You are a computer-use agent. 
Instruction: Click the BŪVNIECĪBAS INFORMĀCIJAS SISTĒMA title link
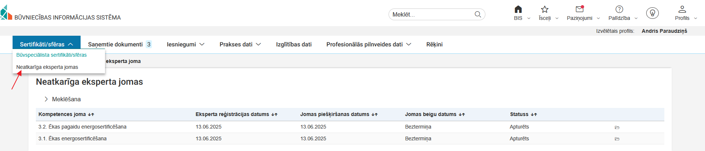pos(68,17)
